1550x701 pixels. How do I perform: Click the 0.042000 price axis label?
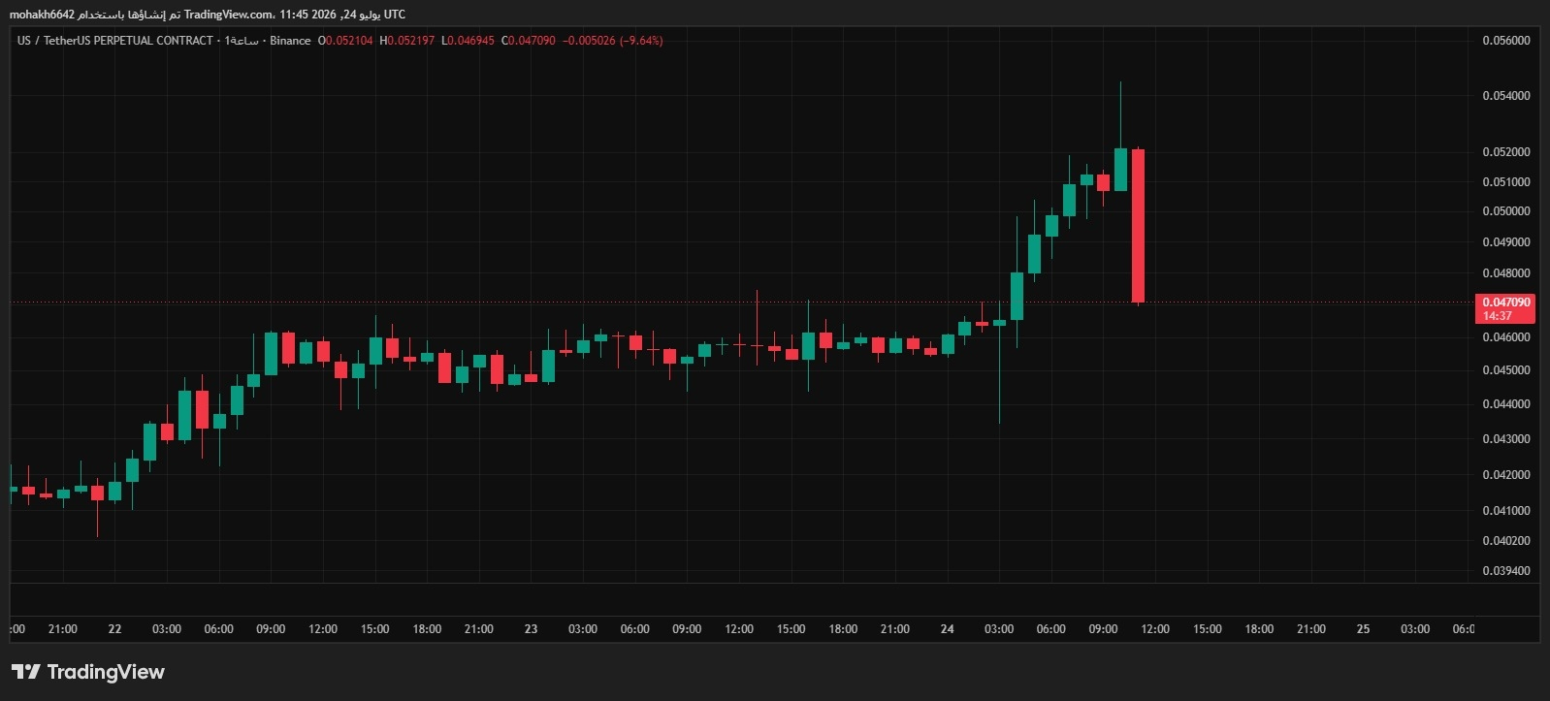tap(1506, 475)
